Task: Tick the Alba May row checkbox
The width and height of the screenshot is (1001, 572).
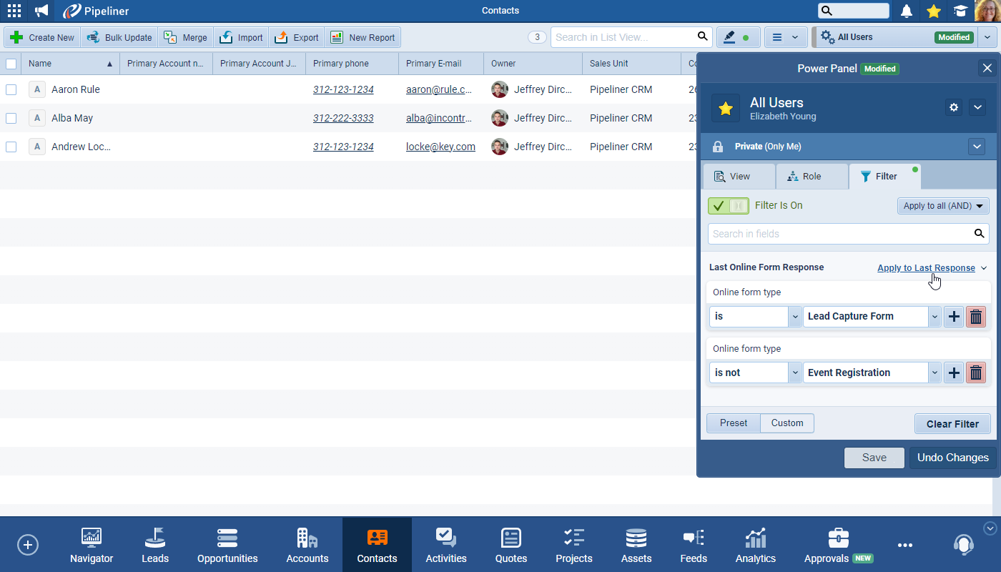Action: point(11,119)
